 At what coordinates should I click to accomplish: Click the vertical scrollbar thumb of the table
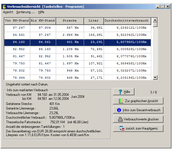155,25
